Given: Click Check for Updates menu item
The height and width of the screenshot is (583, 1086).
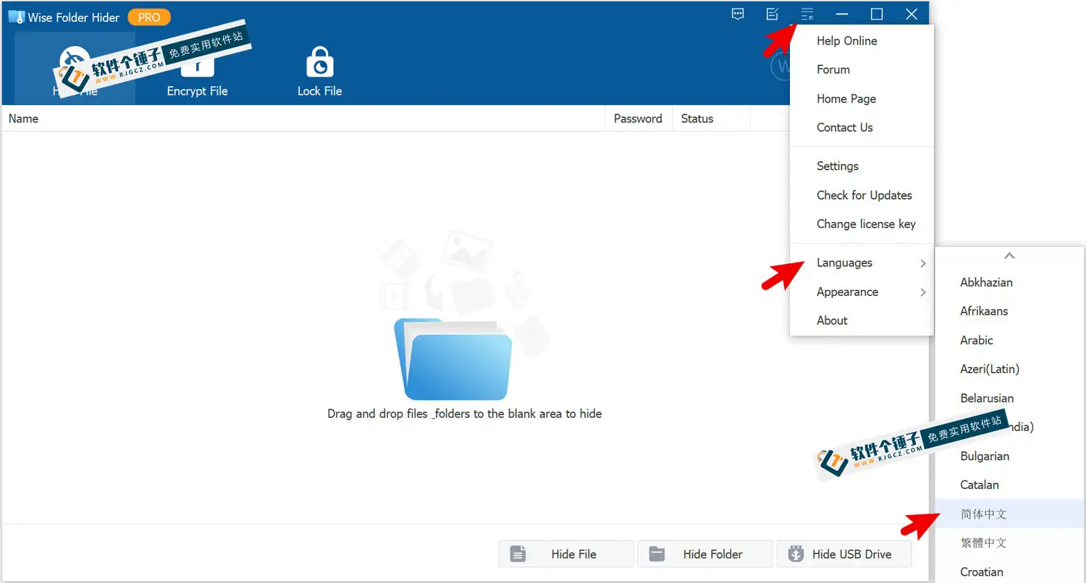Looking at the screenshot, I should tap(862, 195).
